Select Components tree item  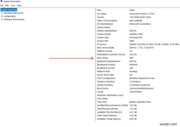[x=10, y=16]
